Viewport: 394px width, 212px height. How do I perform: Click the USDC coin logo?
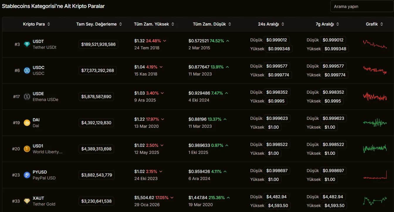point(27,70)
